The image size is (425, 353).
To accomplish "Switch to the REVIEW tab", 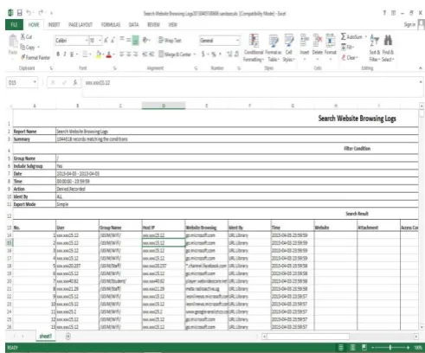I will click(153, 25).
